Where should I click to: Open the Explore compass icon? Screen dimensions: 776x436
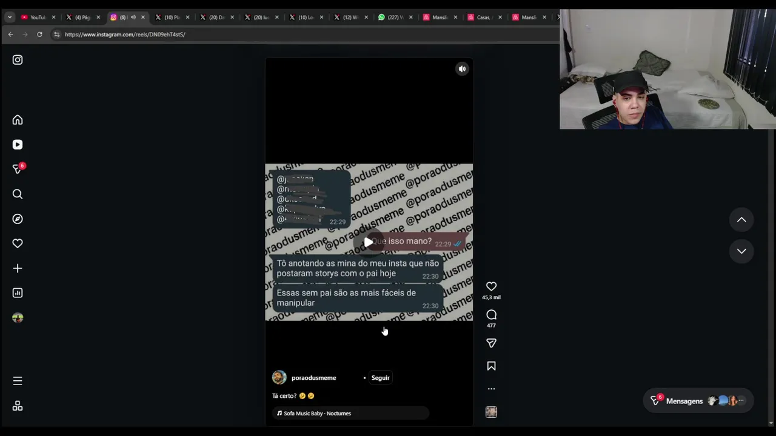pyautogui.click(x=18, y=219)
